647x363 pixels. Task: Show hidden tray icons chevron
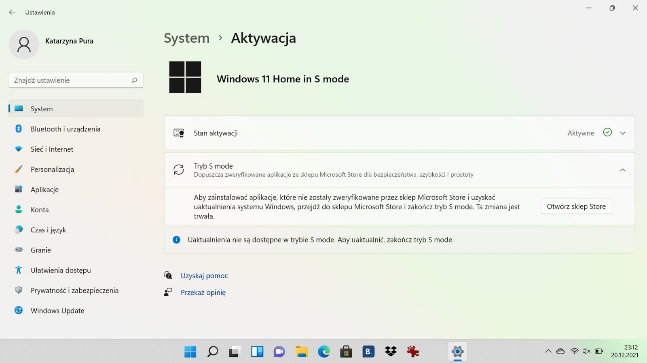[x=548, y=351]
